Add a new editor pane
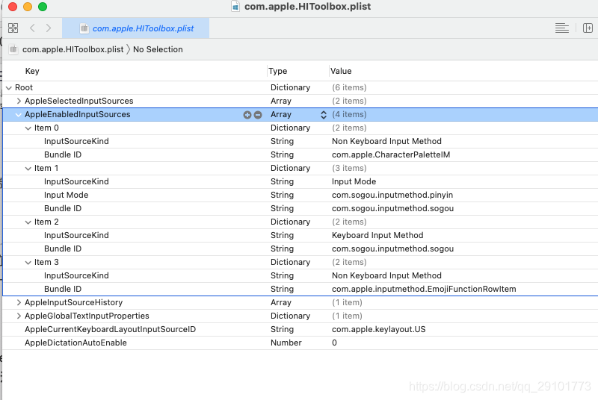 point(588,28)
